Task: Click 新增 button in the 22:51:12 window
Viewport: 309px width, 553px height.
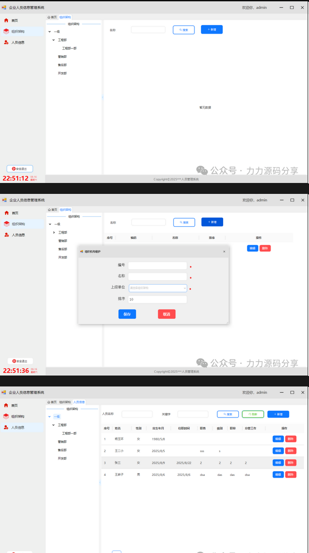Action: [x=212, y=29]
